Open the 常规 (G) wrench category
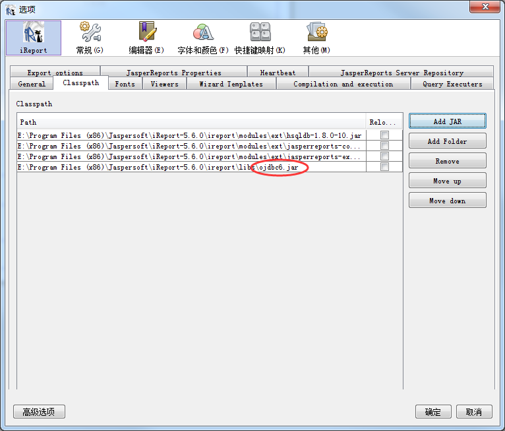505x431 pixels. click(x=90, y=38)
